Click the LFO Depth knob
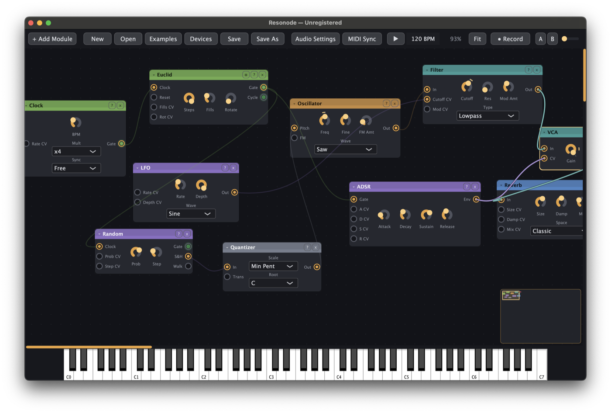 tap(201, 185)
